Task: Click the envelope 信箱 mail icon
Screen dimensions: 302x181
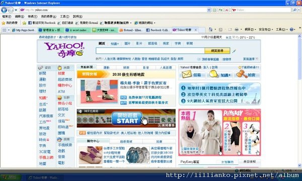Action: [x=187, y=74]
